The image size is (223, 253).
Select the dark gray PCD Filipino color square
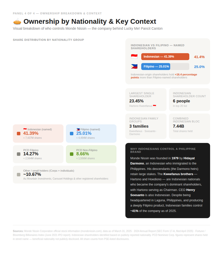point(19,154)
